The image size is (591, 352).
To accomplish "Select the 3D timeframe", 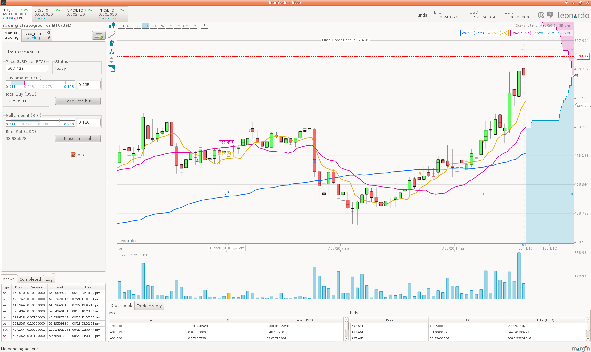I will [x=154, y=26].
